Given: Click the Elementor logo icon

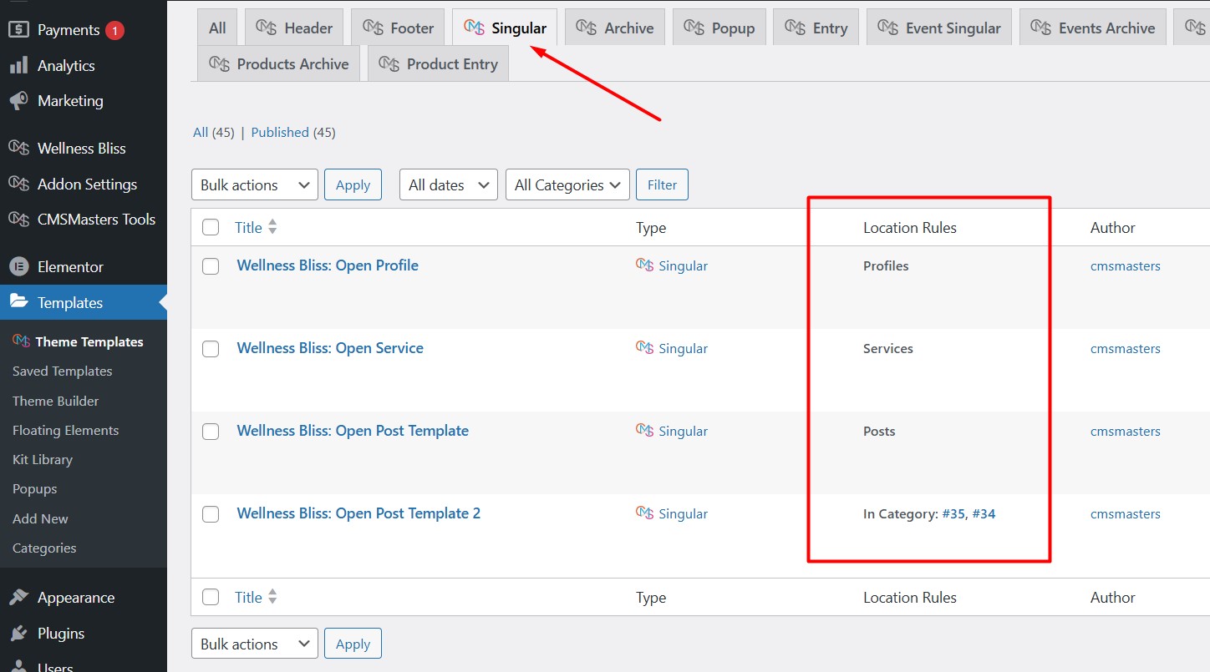Looking at the screenshot, I should (18, 267).
